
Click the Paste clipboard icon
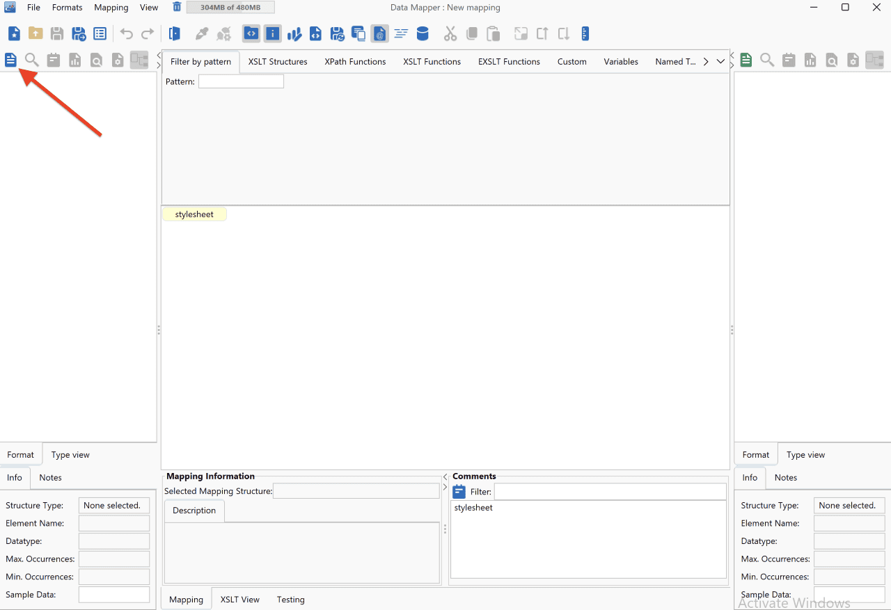click(494, 33)
